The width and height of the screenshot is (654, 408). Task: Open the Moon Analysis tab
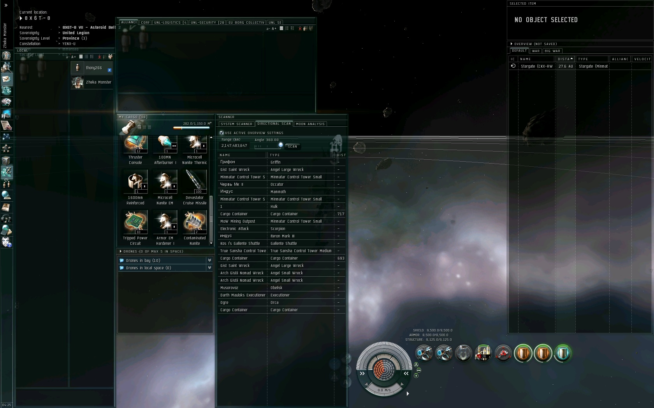pos(310,124)
